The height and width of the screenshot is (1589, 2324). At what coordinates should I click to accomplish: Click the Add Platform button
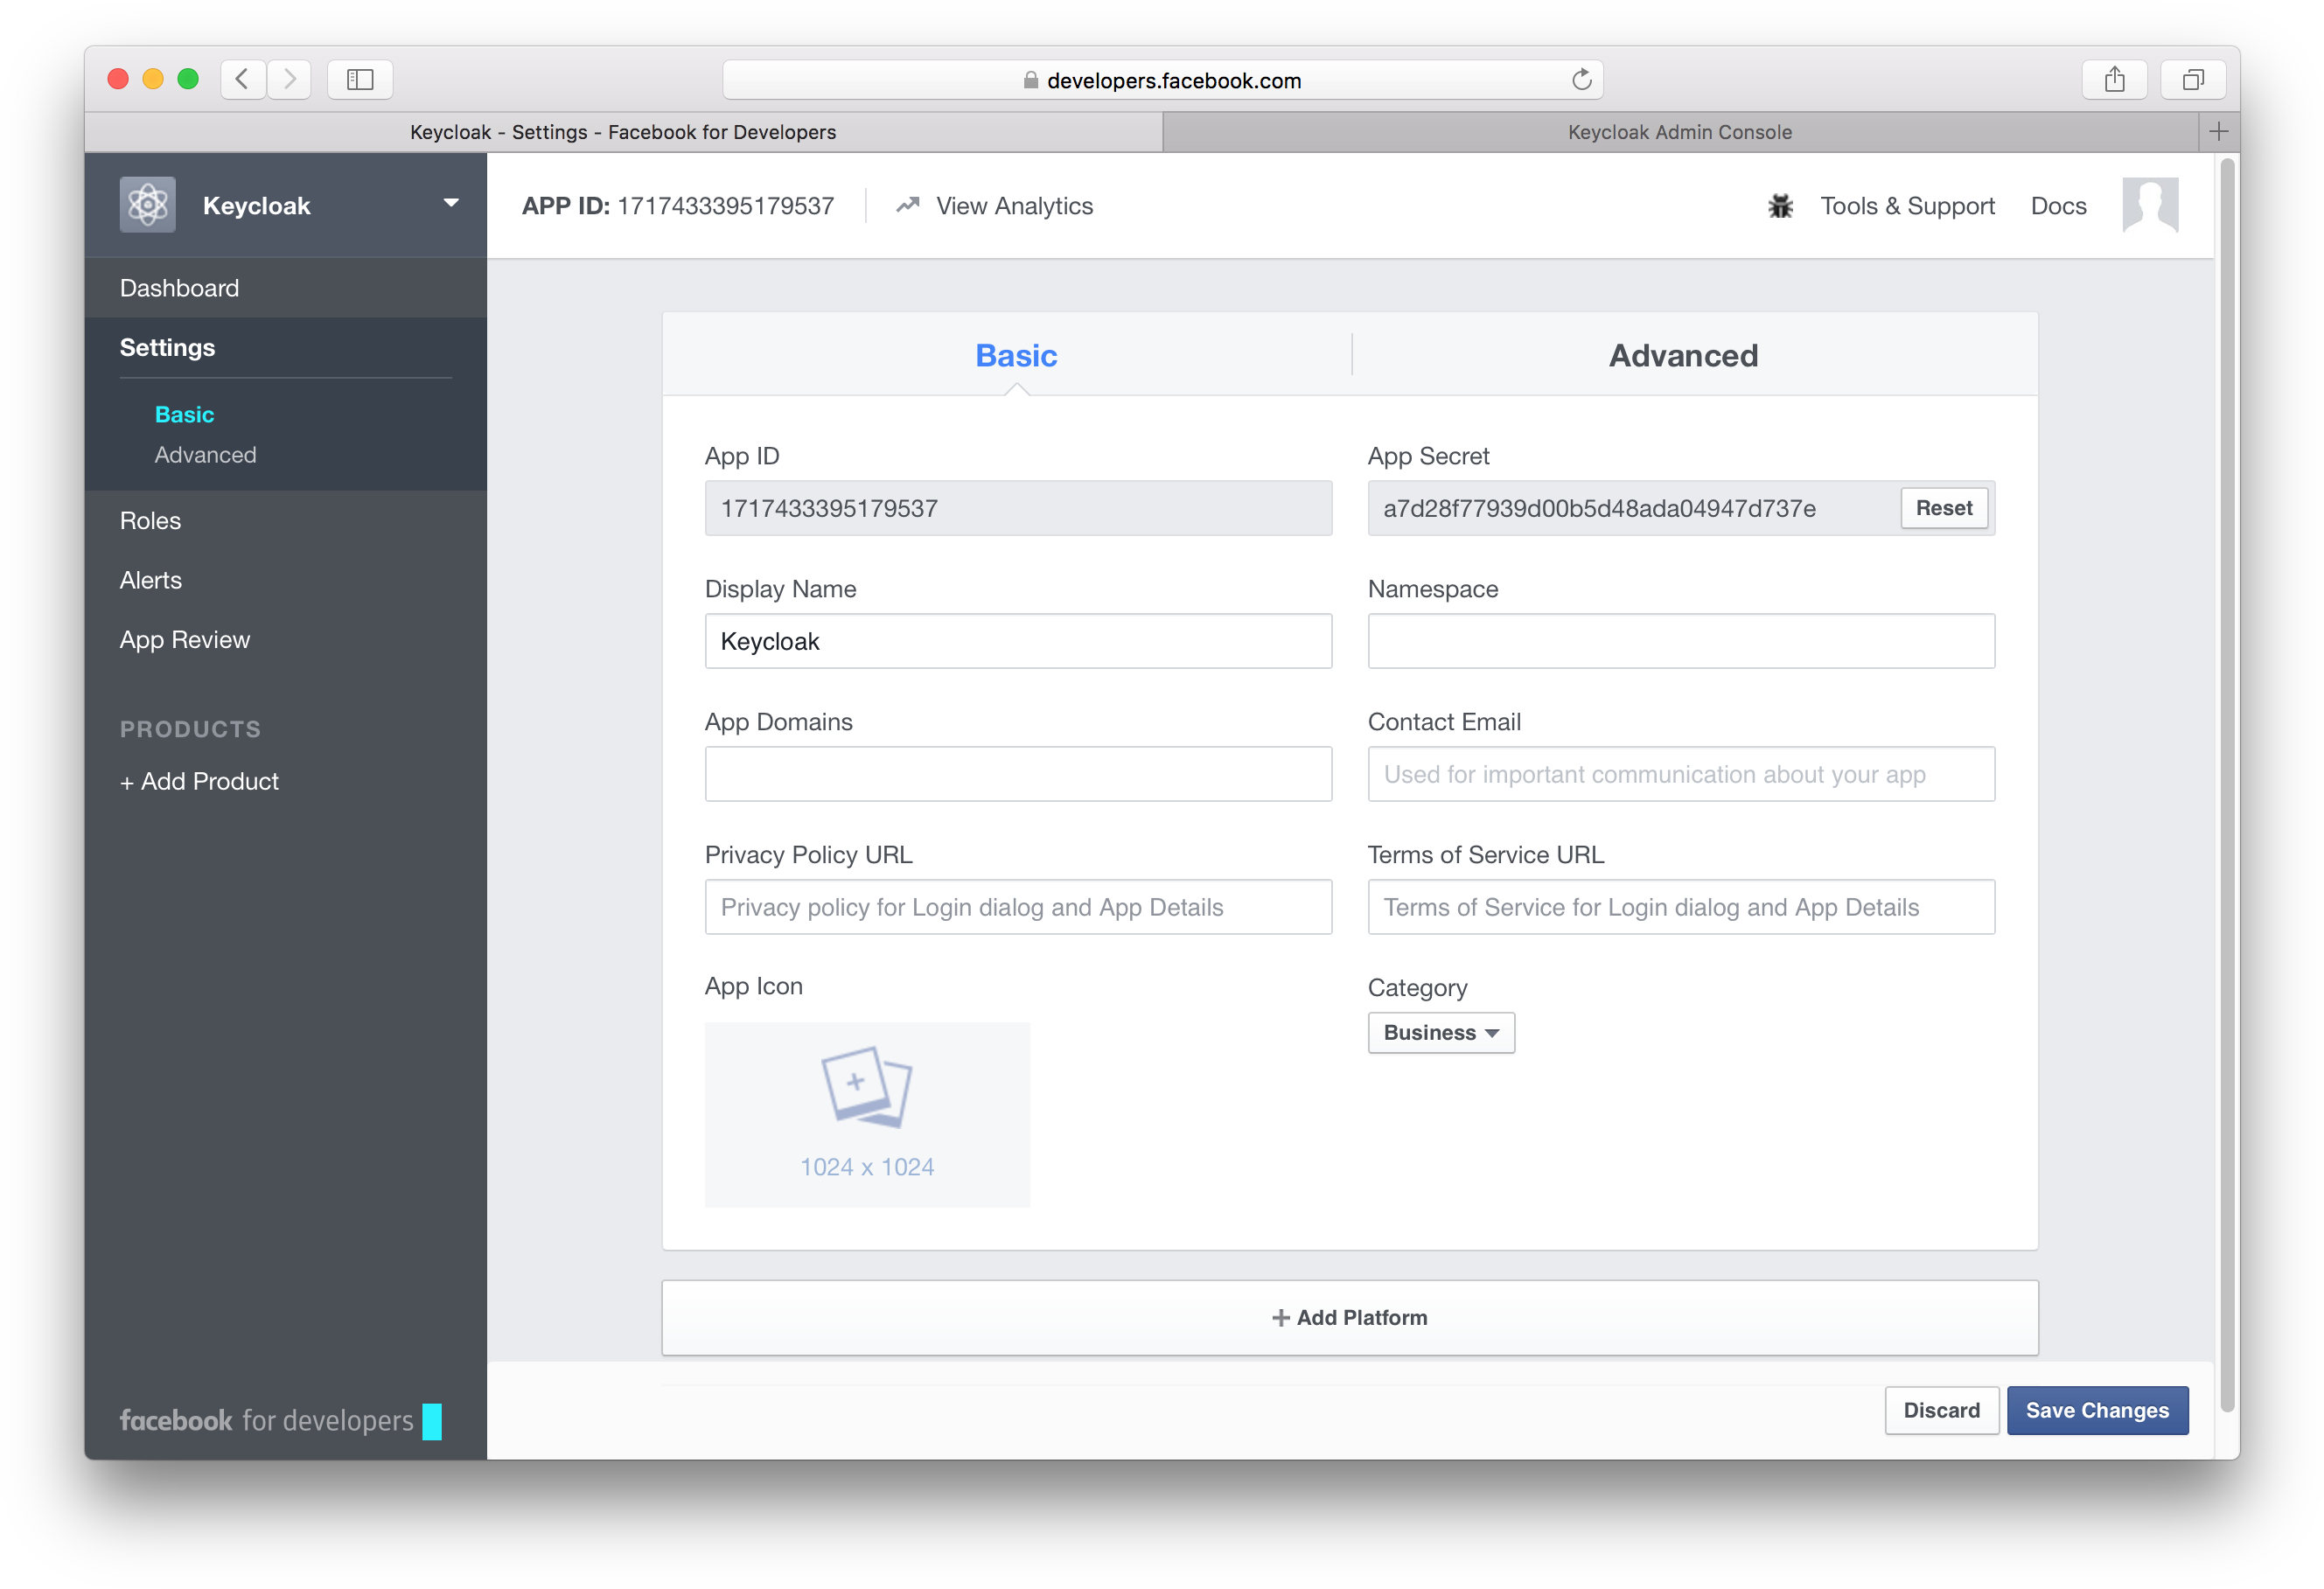(x=1349, y=1317)
